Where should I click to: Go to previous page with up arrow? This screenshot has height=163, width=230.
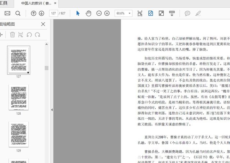33,13
